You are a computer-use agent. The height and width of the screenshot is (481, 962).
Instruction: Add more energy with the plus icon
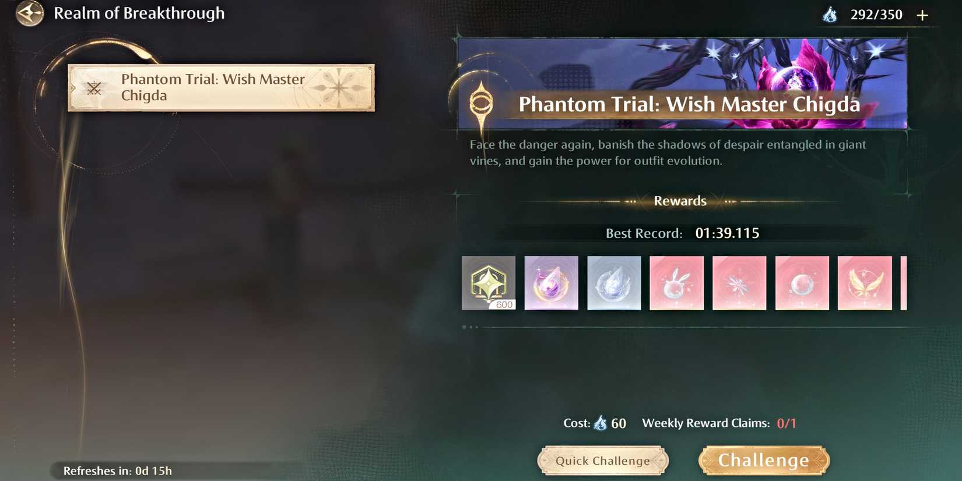point(922,15)
